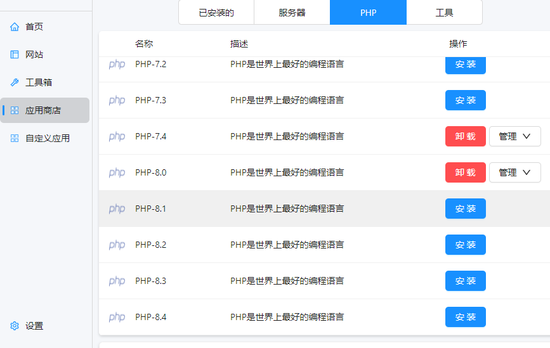Open the 工具 tab
Screen dimensions: 550x348
tap(444, 13)
